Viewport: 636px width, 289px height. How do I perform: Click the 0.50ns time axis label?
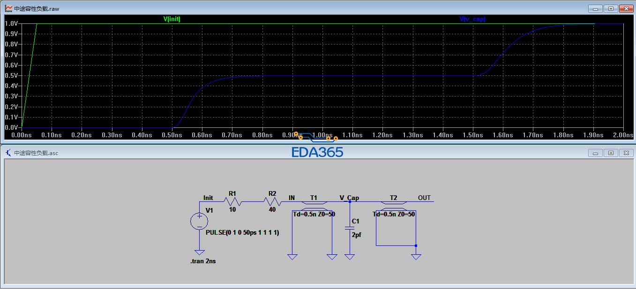tap(172, 135)
